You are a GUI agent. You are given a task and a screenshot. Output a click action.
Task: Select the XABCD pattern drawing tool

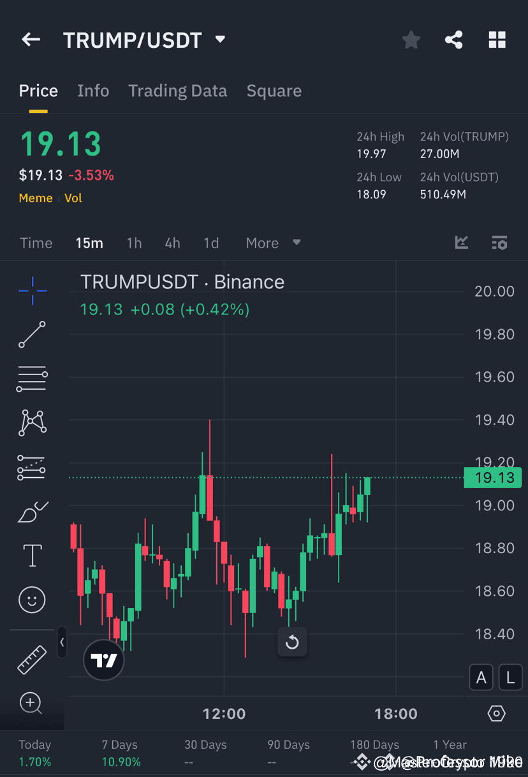click(x=32, y=422)
